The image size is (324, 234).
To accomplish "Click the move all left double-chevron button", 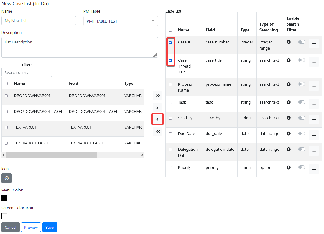I will (158, 131).
